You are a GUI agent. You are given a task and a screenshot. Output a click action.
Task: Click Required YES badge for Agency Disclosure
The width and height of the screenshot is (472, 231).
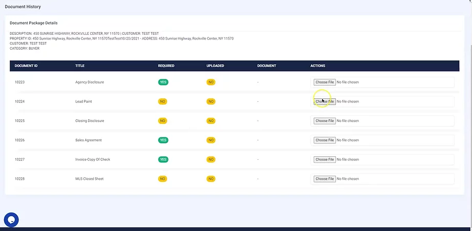[x=163, y=82]
